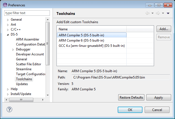
Task: Open the forward history dropdown arrow
Action: coord(163,13)
